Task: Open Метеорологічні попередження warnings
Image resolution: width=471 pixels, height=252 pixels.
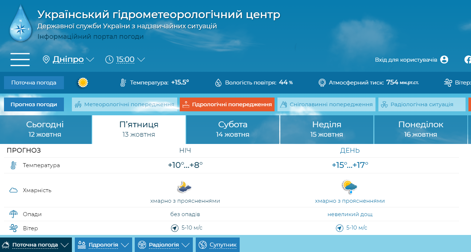Action: point(125,104)
